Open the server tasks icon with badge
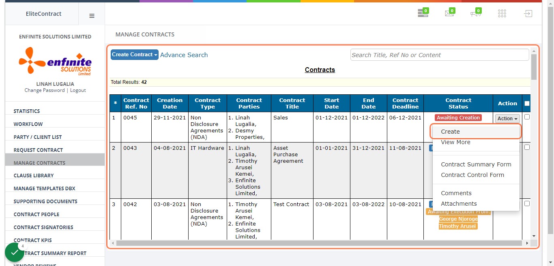The image size is (554, 266). 423,13
